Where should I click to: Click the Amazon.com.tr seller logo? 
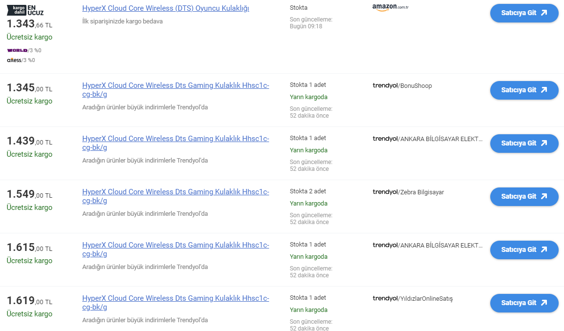point(390,7)
